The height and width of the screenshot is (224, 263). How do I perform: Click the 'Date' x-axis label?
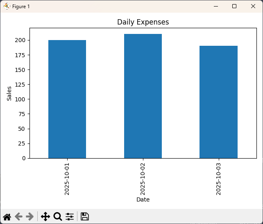click(x=143, y=199)
